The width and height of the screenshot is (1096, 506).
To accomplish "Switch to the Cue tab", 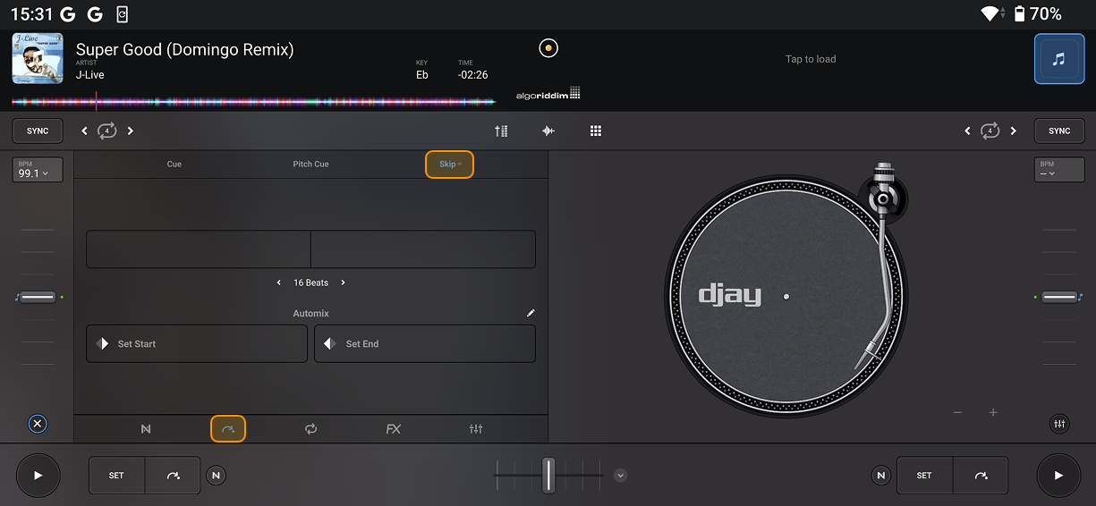I will coord(174,164).
